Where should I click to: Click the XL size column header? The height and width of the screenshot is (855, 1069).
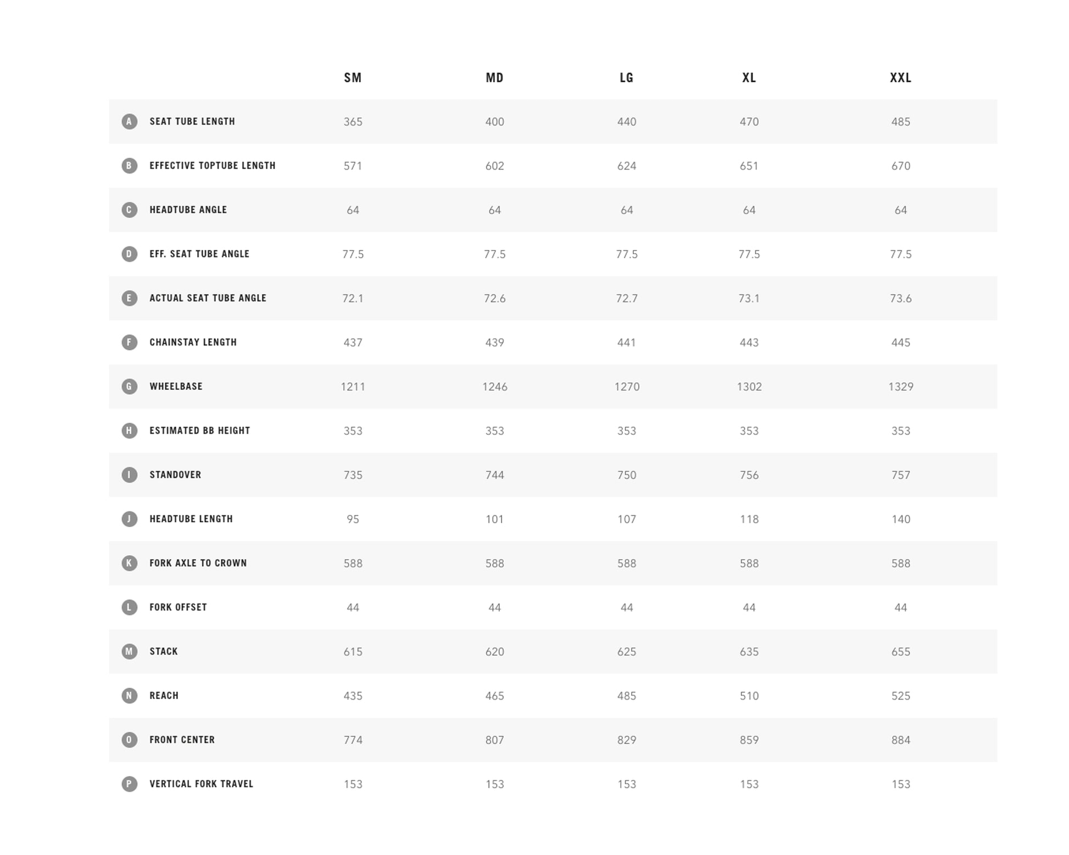pos(749,77)
